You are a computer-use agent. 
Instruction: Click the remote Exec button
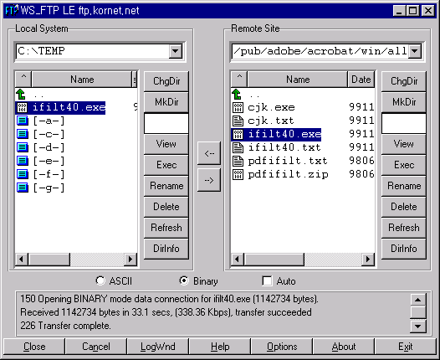[x=404, y=165]
